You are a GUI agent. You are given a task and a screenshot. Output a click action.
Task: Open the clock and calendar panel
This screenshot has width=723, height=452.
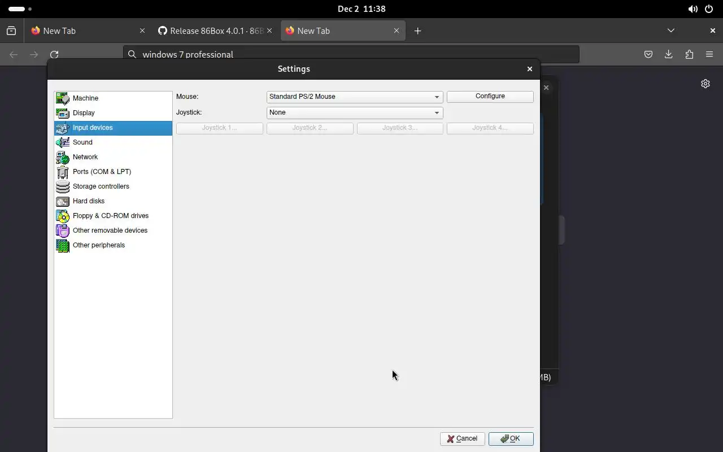click(x=361, y=9)
